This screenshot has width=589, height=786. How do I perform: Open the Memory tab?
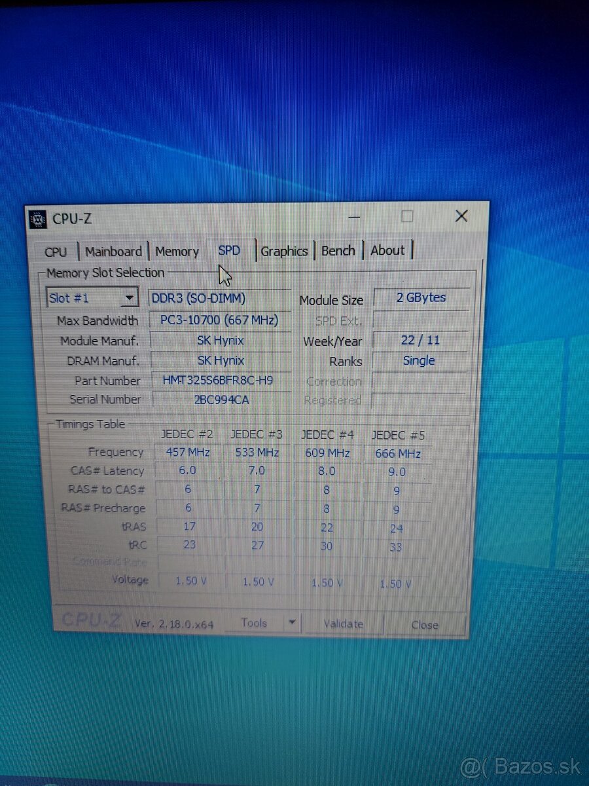click(177, 251)
